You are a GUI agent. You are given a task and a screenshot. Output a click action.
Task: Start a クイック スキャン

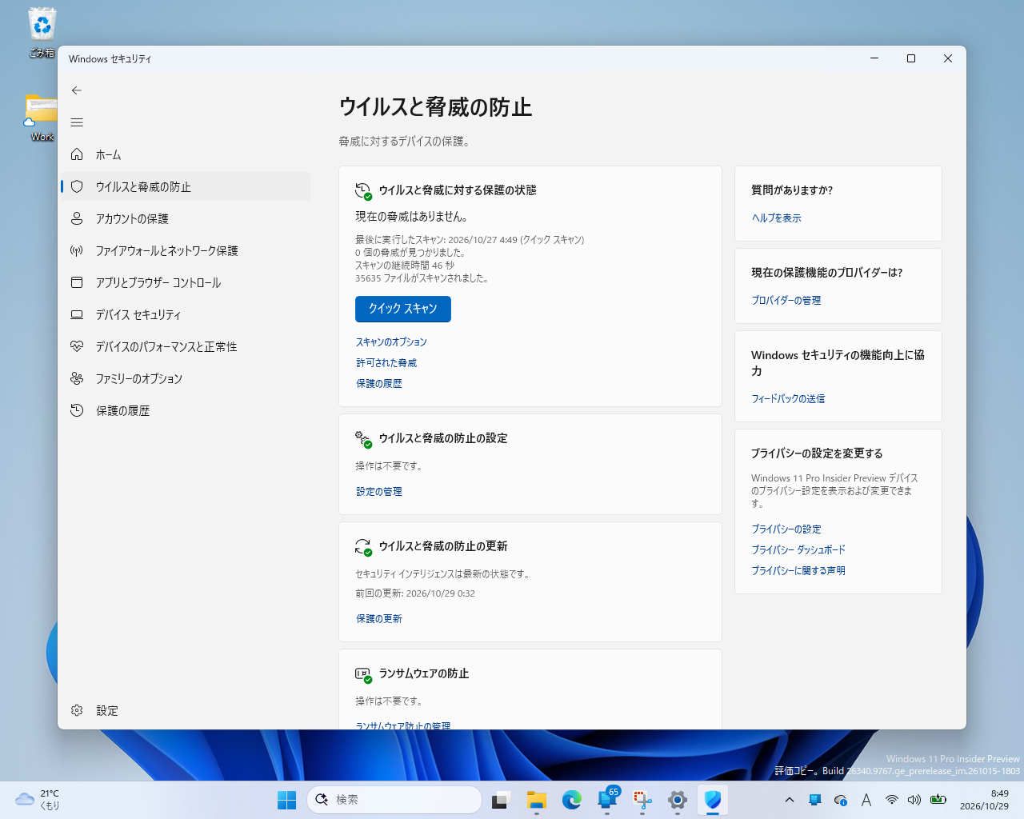(x=403, y=309)
